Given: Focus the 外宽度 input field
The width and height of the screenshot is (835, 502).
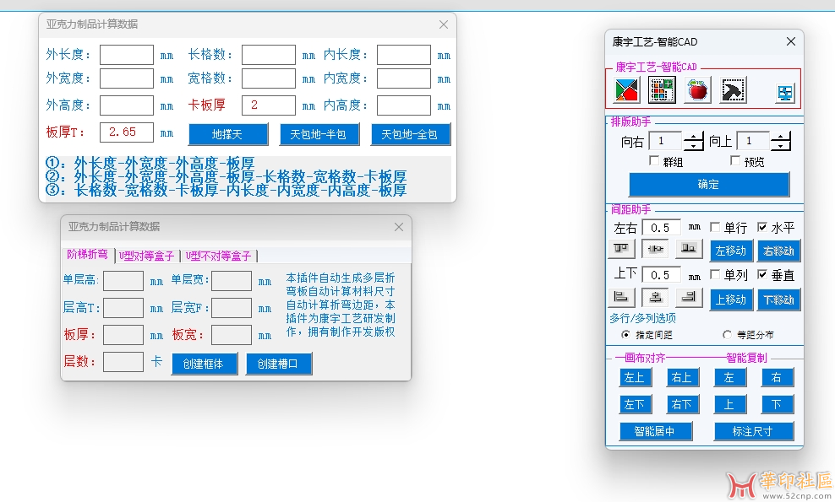Looking at the screenshot, I should 127,78.
